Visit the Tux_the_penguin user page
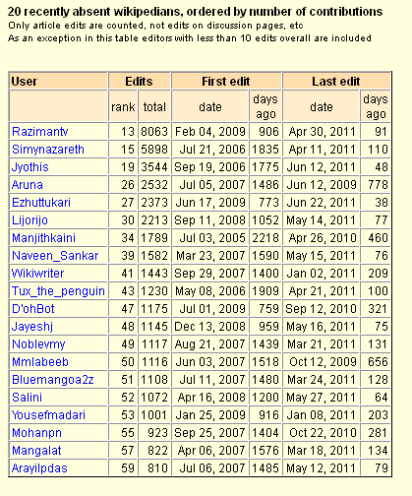 tap(58, 291)
